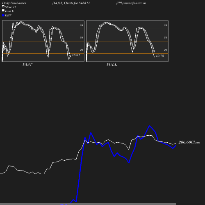The width and height of the screenshot is (205, 205).
Task: Click the blue OBV legend swatch
Action: coord(3,16)
